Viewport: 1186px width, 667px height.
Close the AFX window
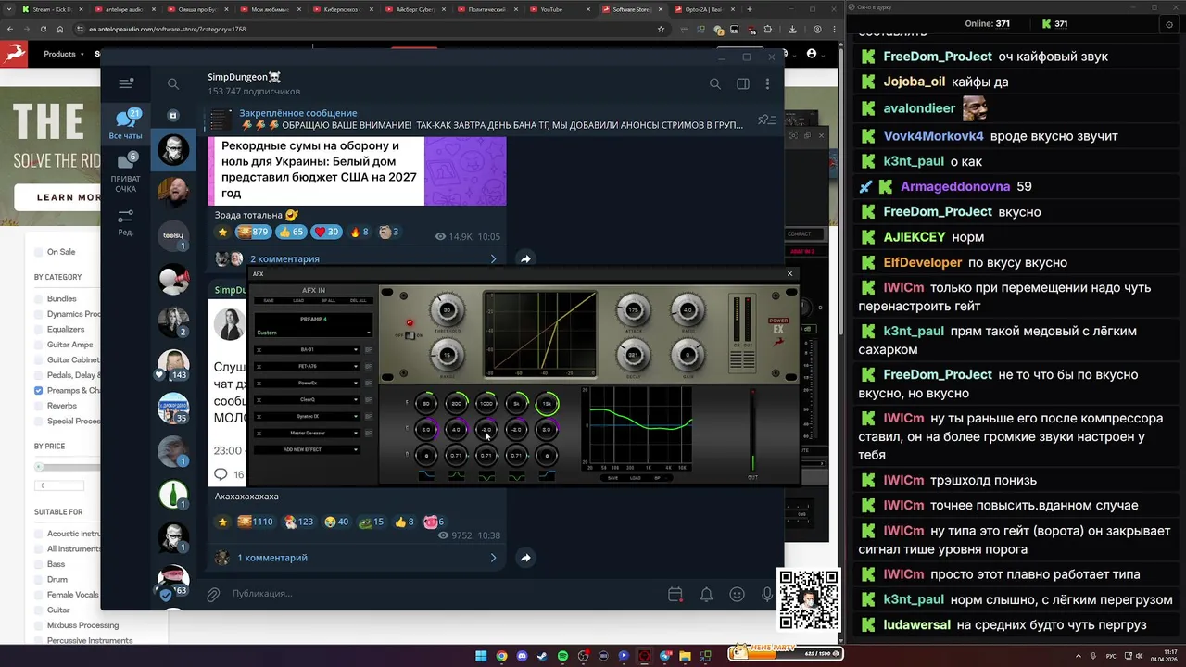[789, 273]
